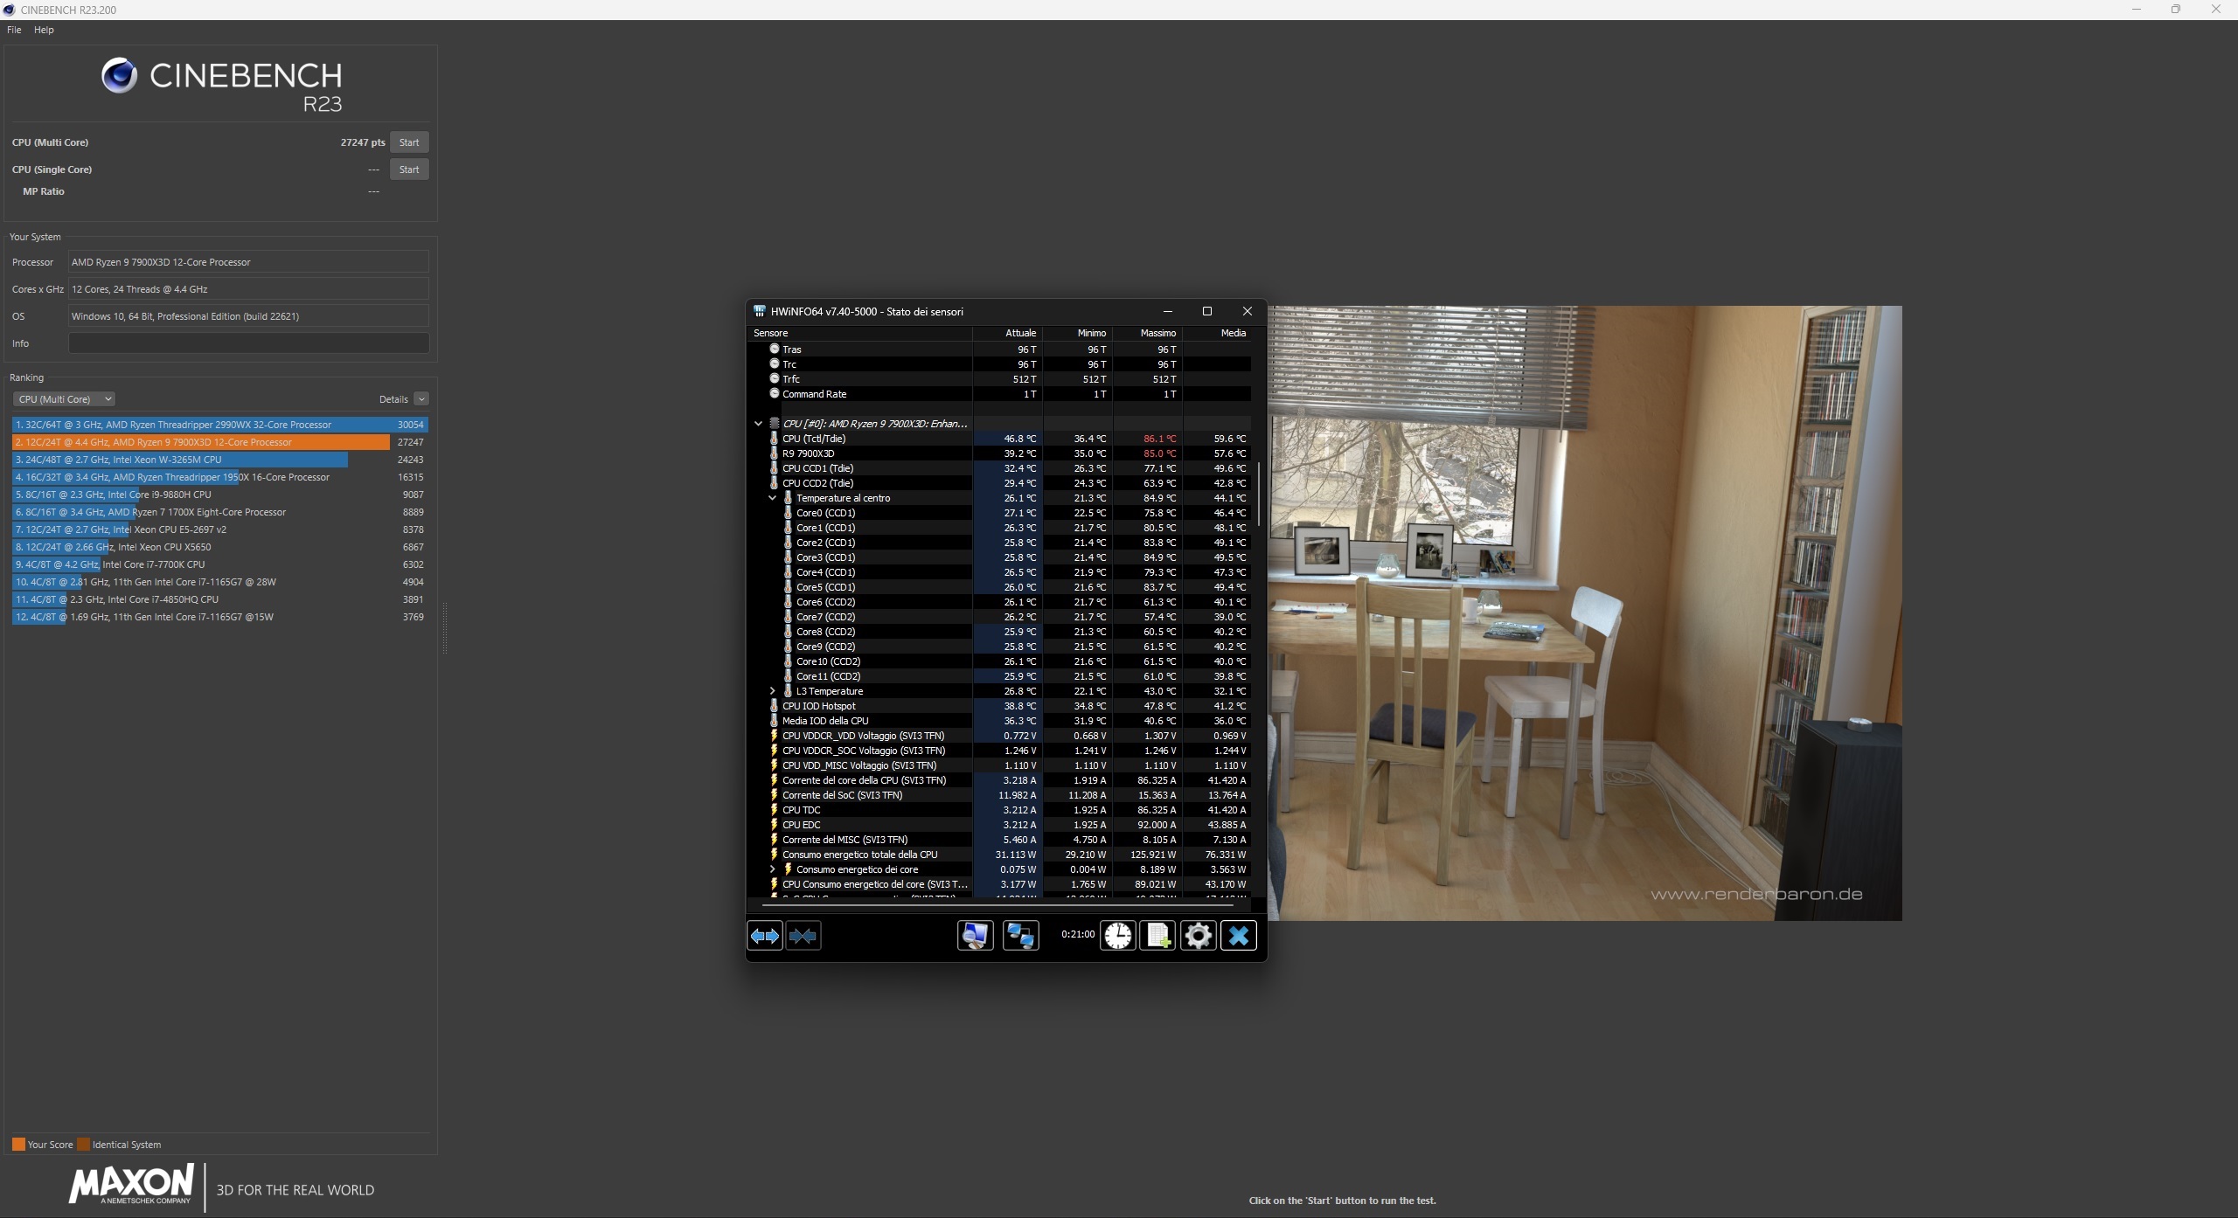
Task: Click thermometer icon of R9 7900X3D row
Action: tap(774, 453)
